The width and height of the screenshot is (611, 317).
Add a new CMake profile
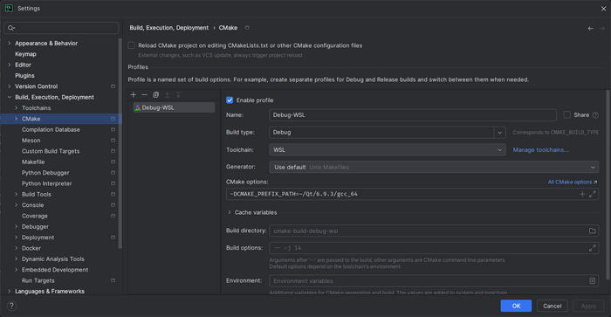134,94
